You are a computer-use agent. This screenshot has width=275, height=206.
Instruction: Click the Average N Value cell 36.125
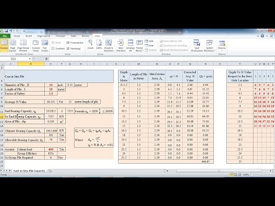pos(51,102)
